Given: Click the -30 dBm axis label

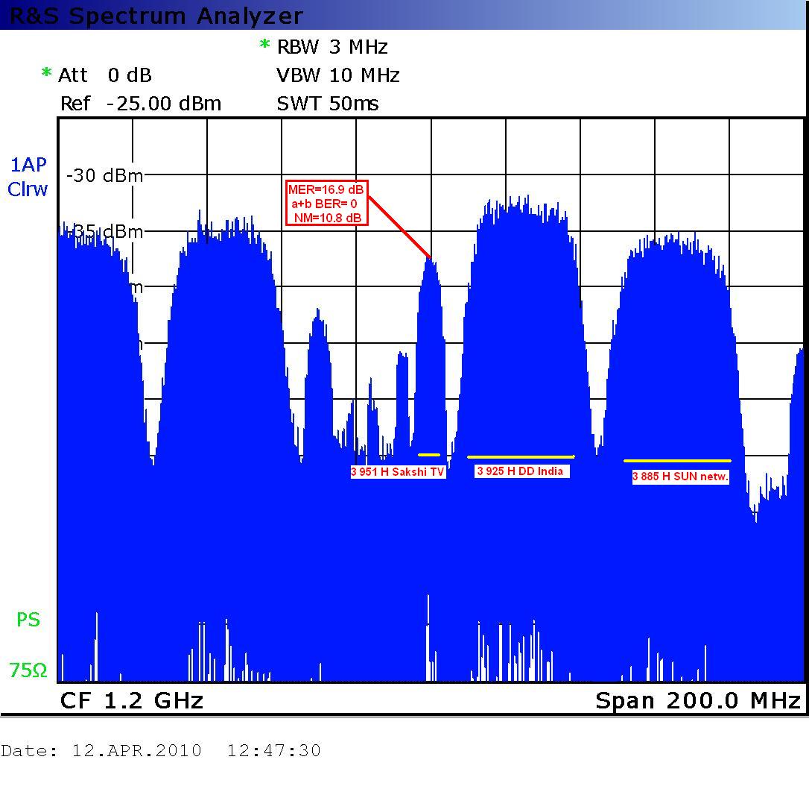Looking at the screenshot, I should [x=104, y=176].
